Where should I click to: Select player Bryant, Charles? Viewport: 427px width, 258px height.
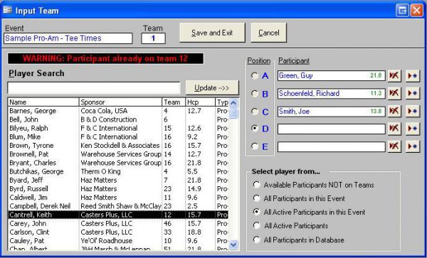point(118,163)
